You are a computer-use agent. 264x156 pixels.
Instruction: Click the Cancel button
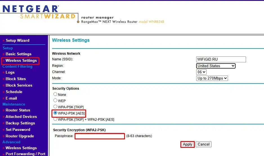(x=203, y=144)
